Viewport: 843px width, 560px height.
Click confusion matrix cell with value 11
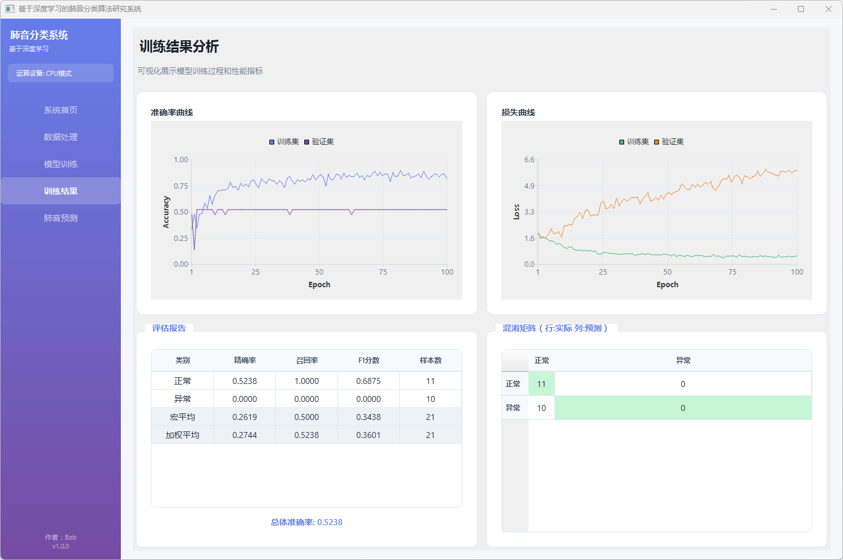tap(541, 384)
